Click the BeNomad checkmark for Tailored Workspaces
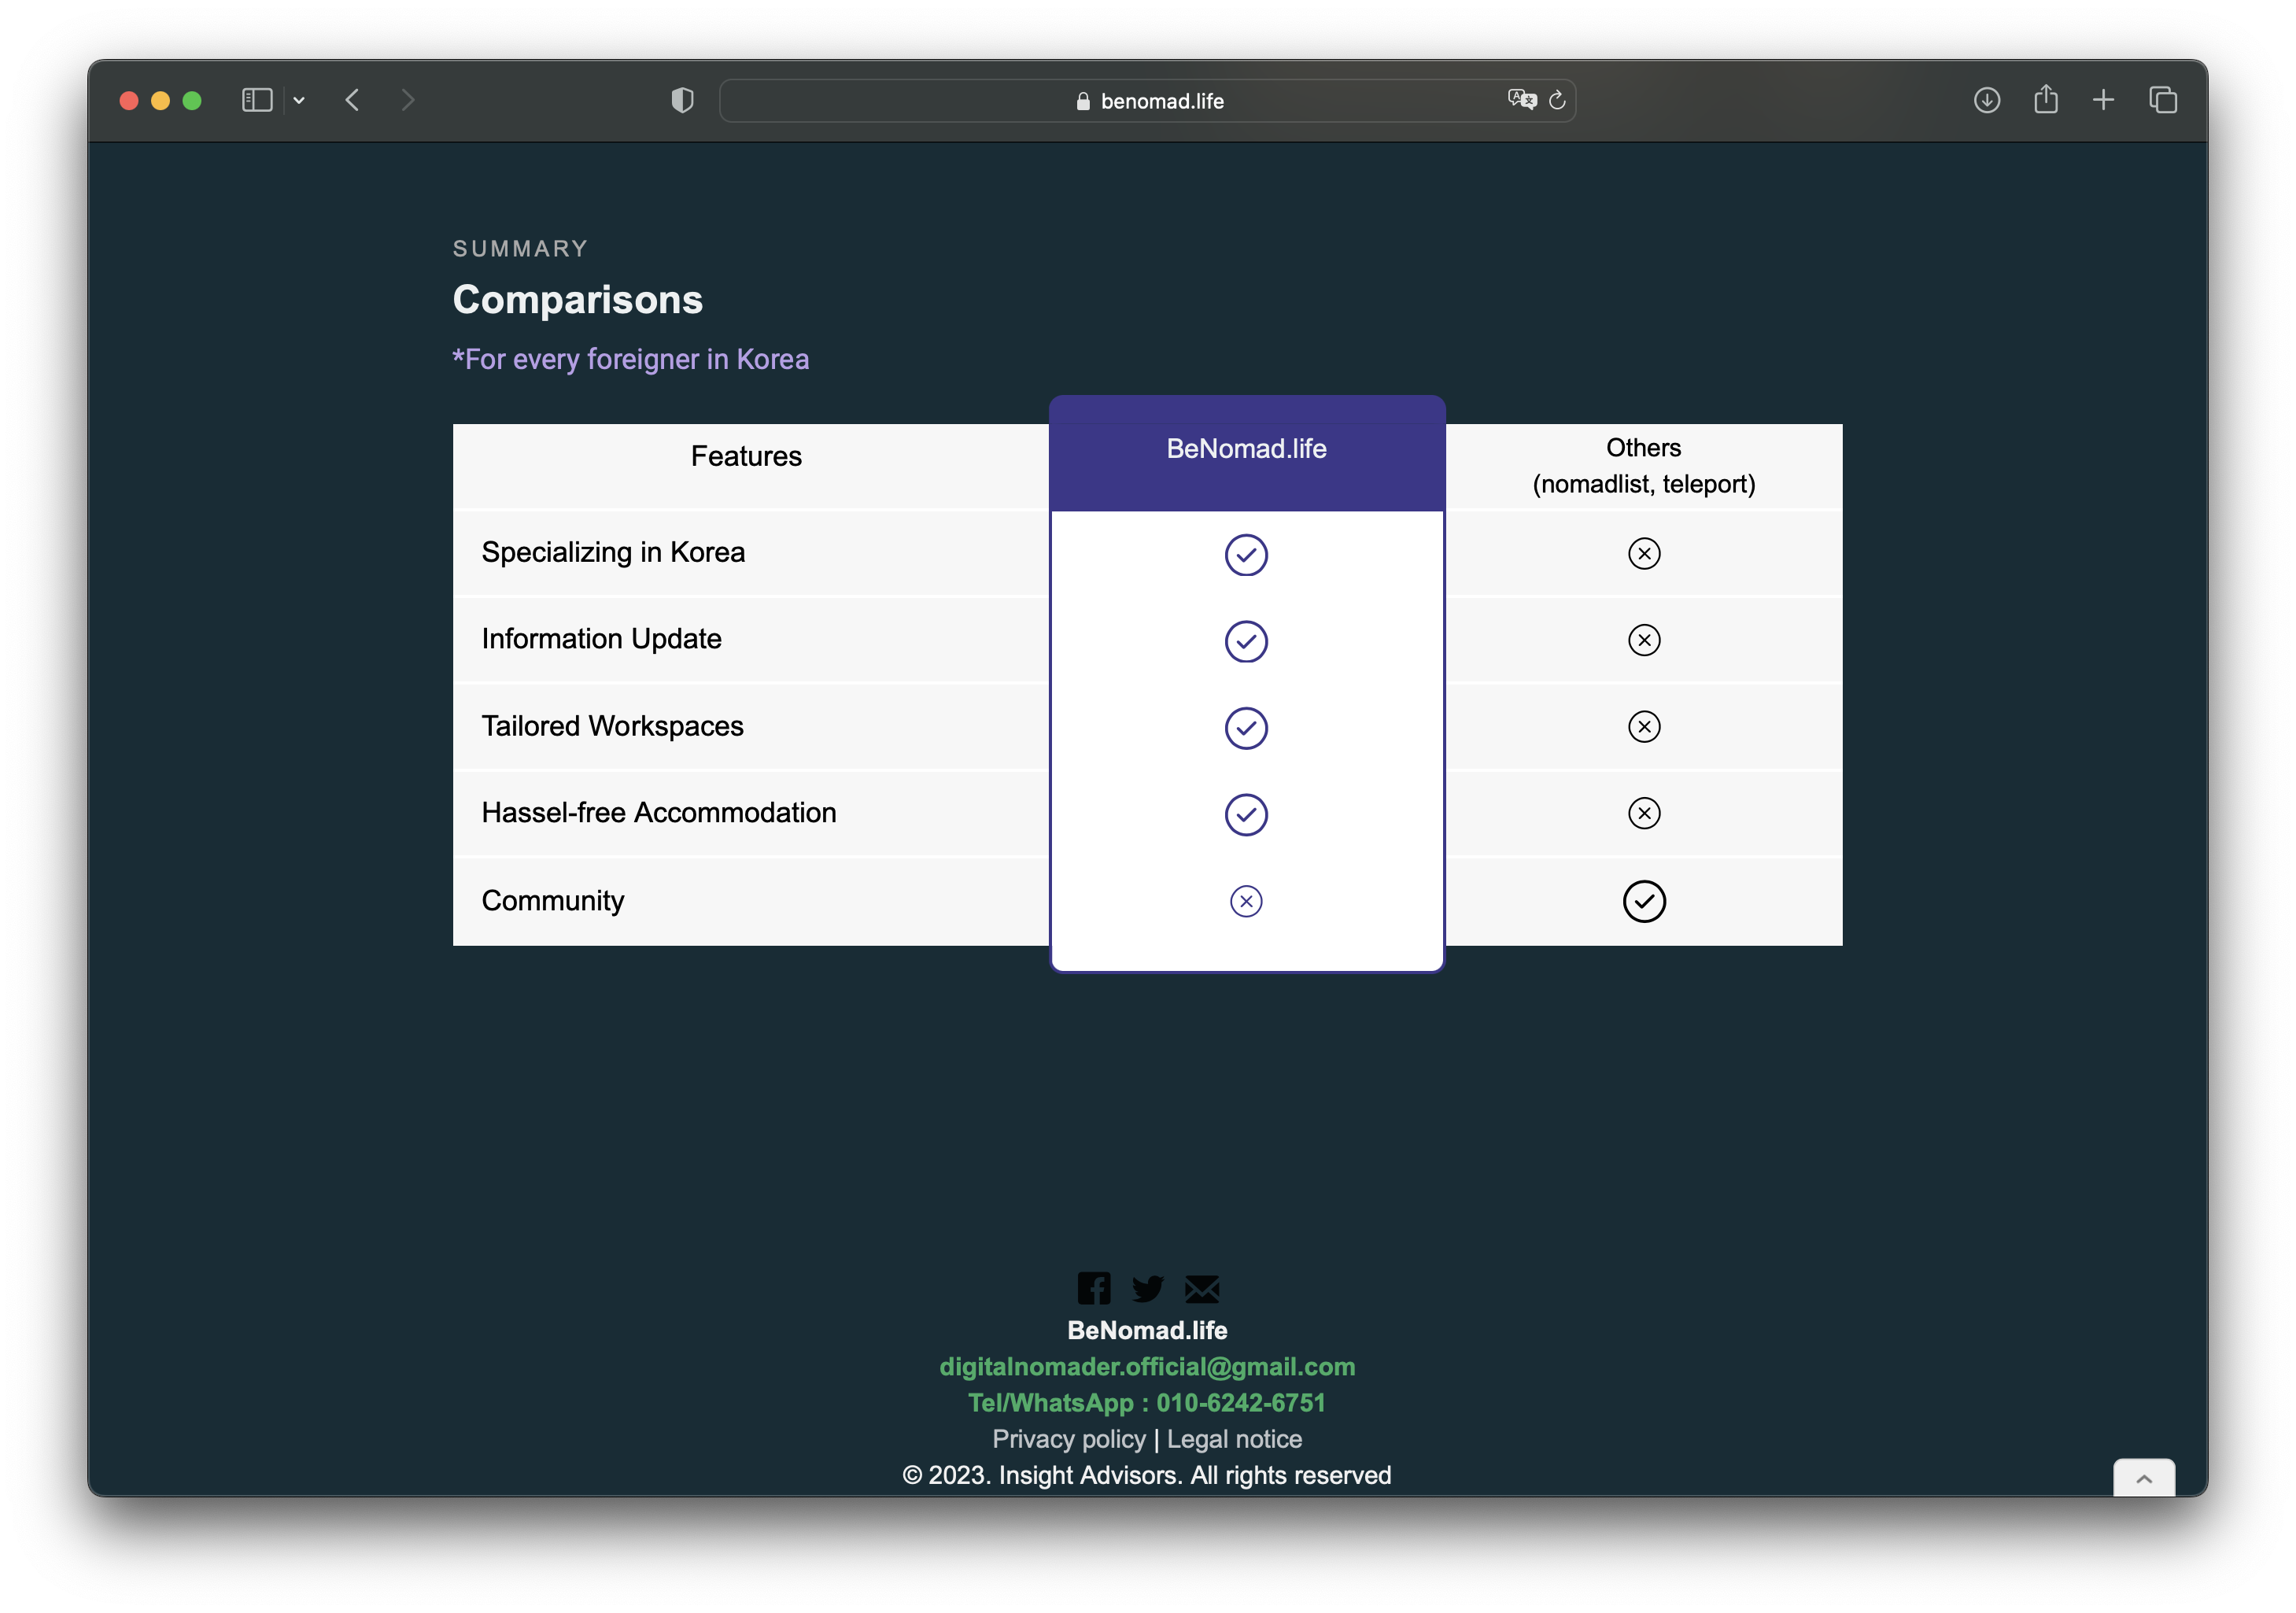This screenshot has width=2296, height=1613. click(1246, 728)
